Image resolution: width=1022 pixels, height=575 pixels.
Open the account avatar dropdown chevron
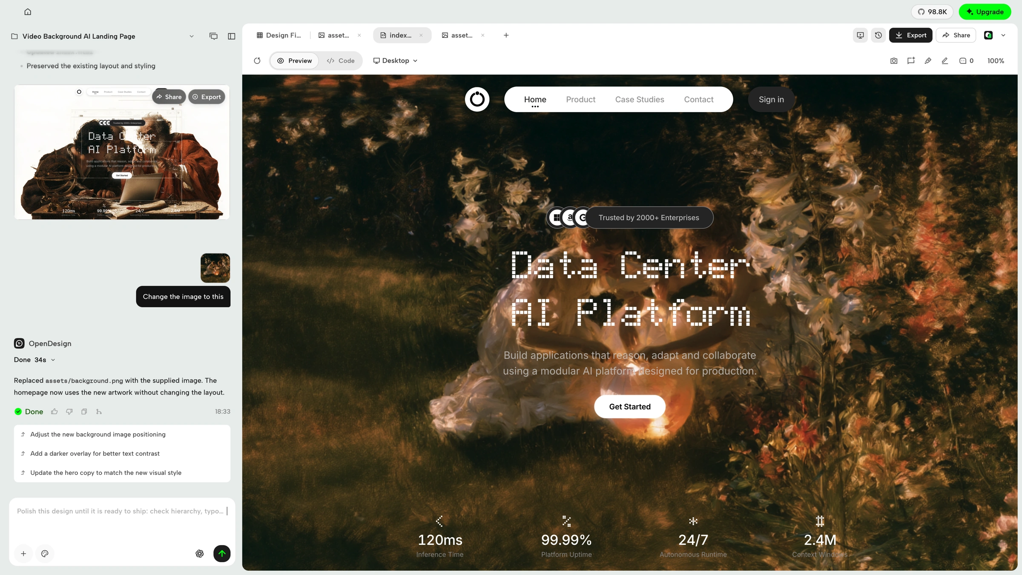pos(1003,35)
